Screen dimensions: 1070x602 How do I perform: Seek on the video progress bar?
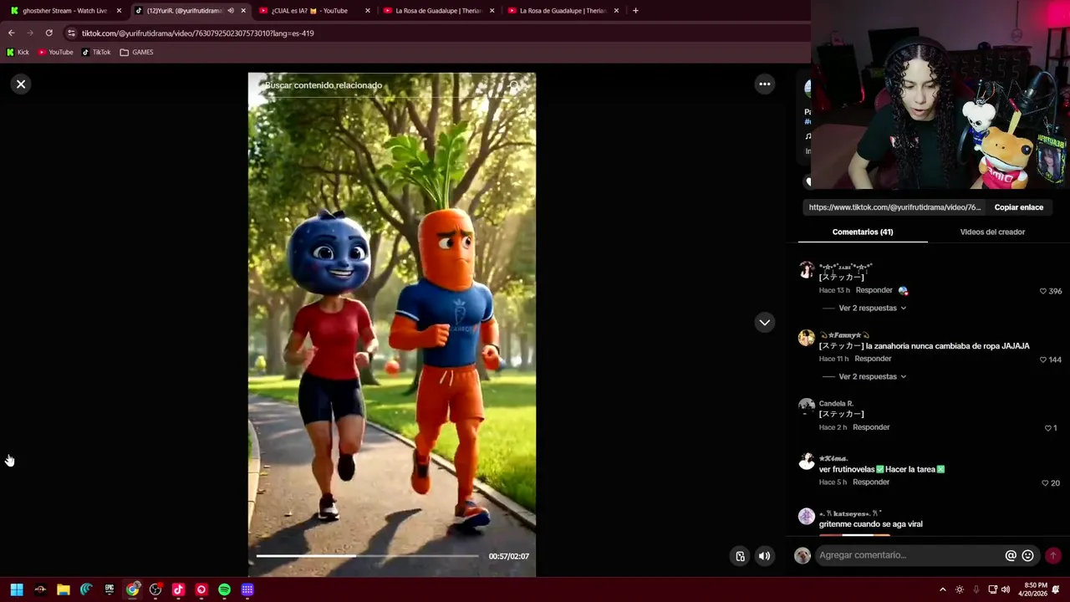coord(367,555)
